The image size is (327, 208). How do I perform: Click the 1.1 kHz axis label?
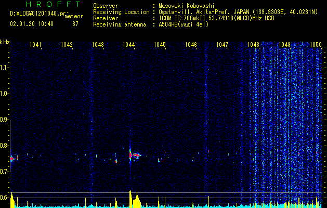(x=4, y=68)
